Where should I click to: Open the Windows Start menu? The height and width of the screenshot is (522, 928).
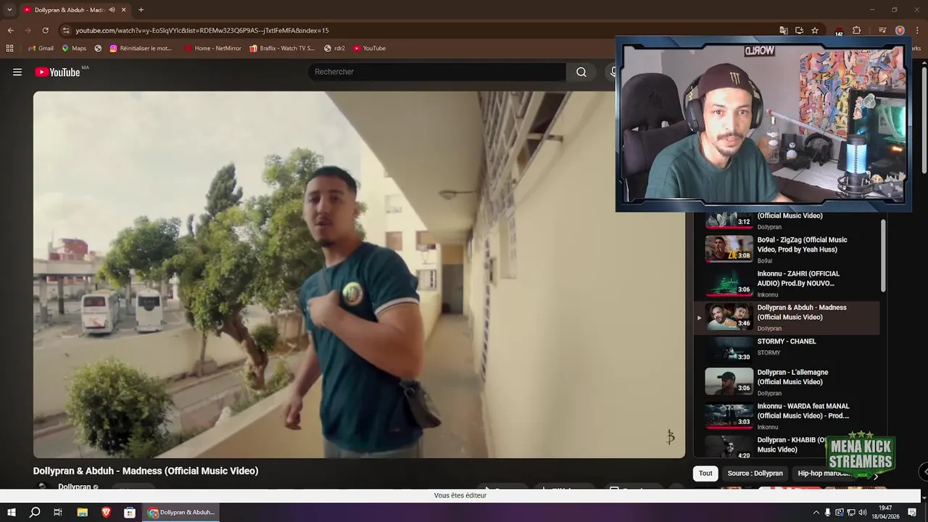tap(12, 513)
